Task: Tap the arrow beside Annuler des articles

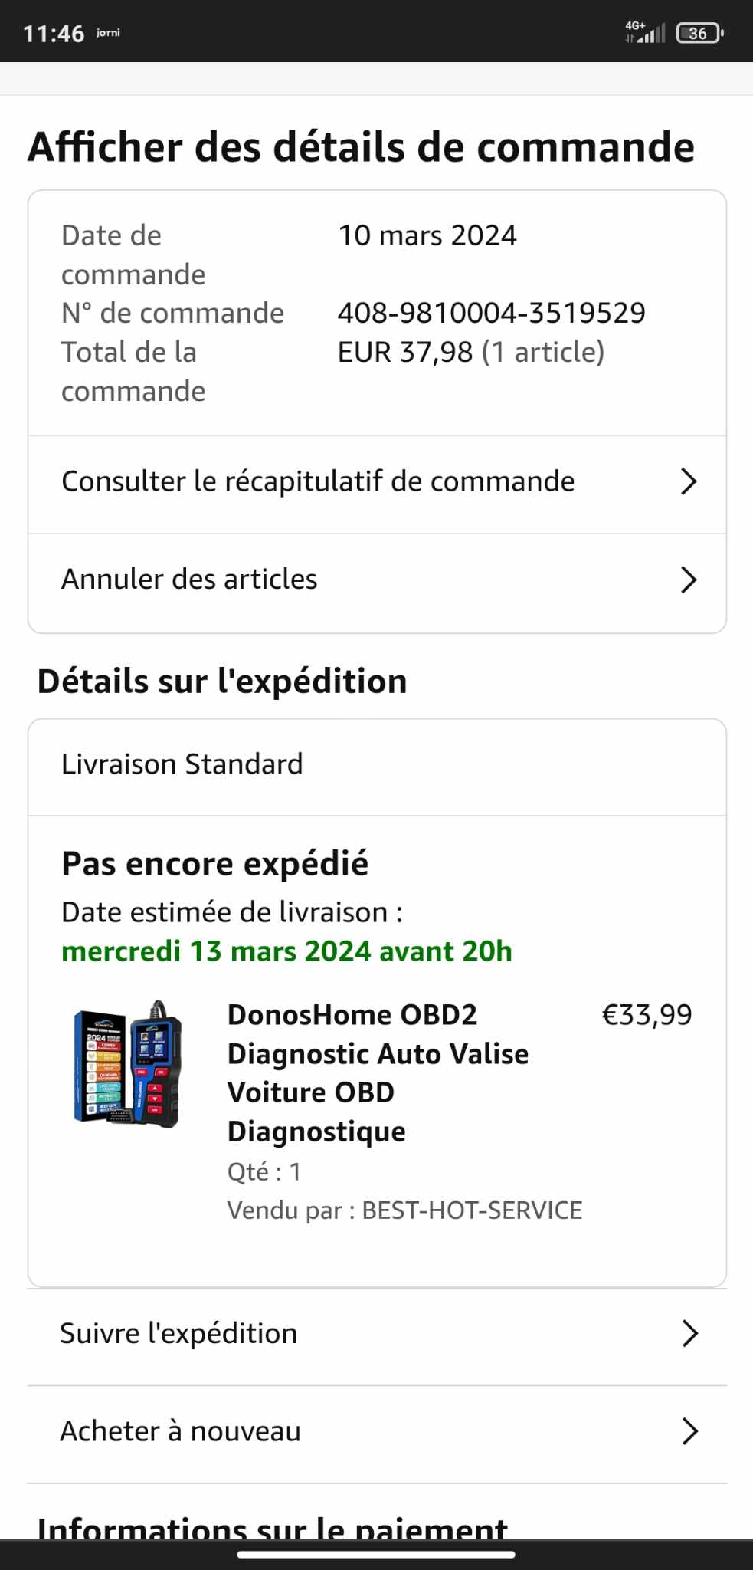Action: pos(689,580)
